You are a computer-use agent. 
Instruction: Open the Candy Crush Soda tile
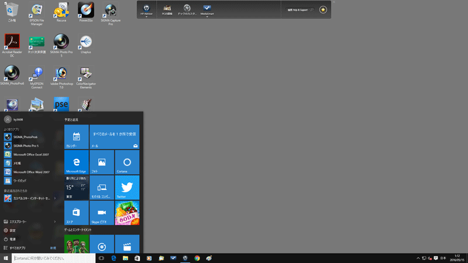point(127,213)
